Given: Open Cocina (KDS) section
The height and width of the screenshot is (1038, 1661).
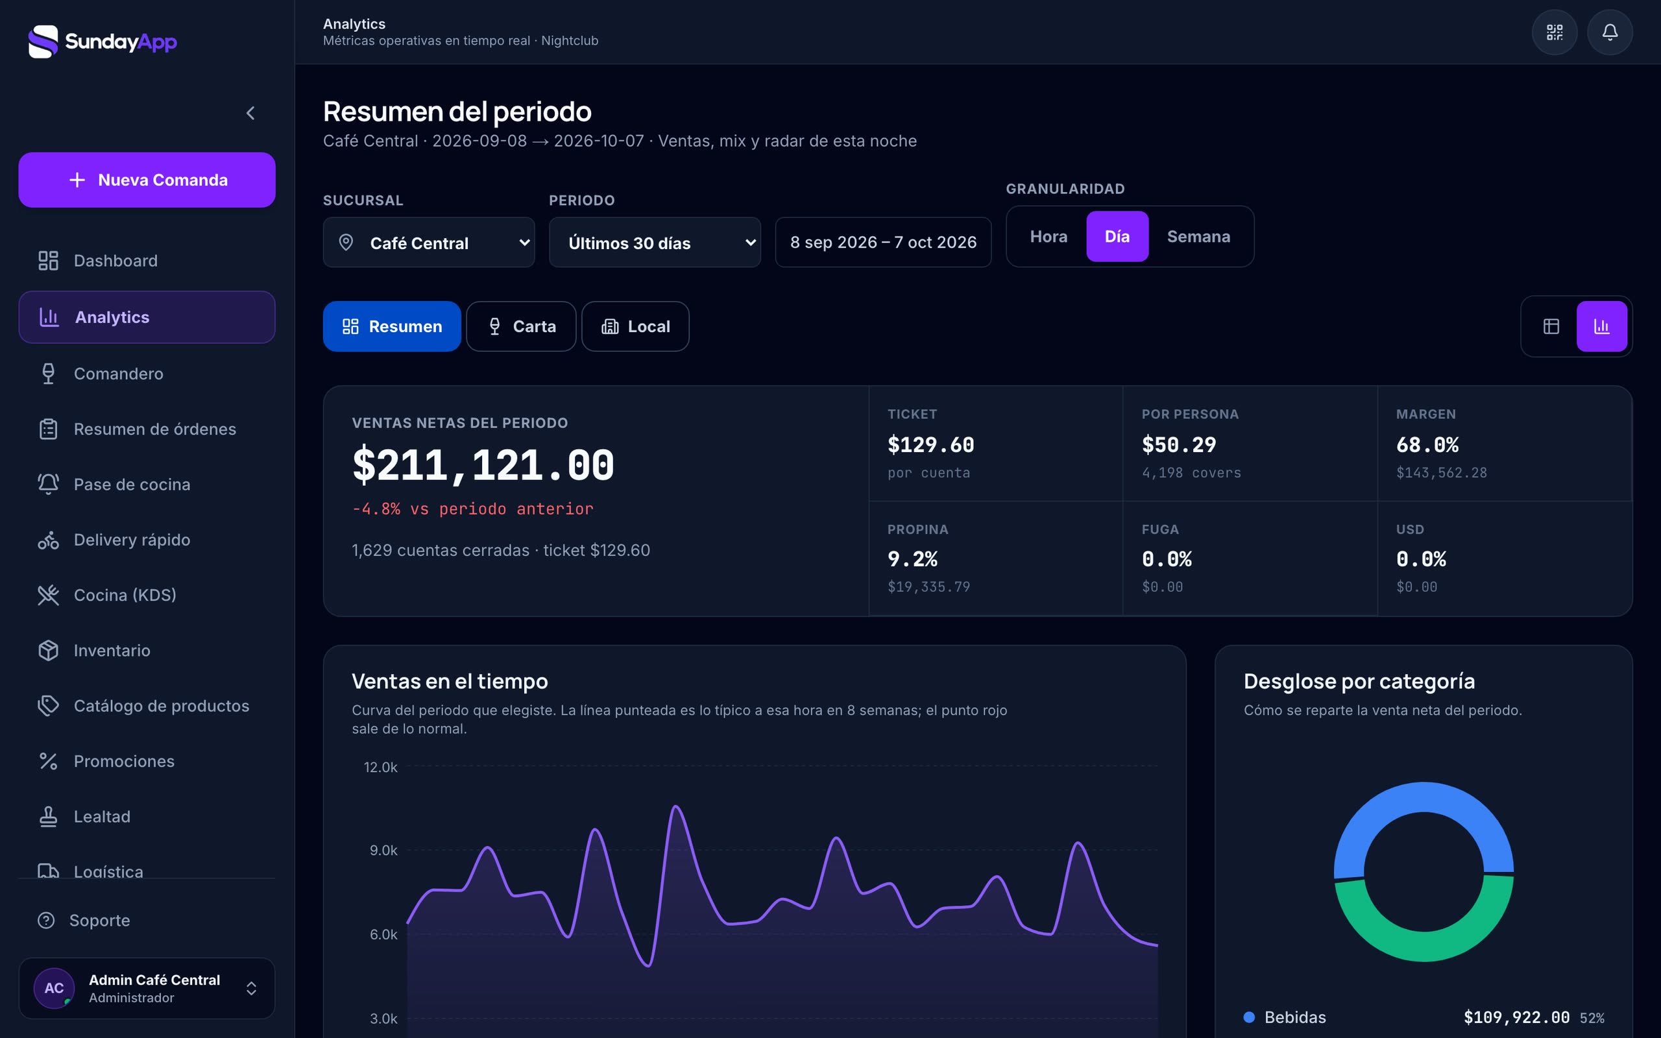Looking at the screenshot, I should [147, 595].
